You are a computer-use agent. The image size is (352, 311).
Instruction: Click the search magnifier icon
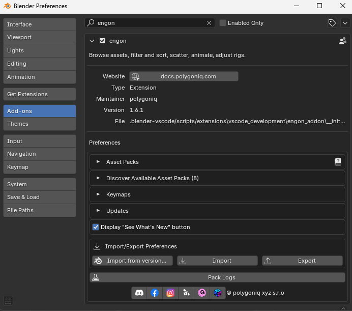91,23
